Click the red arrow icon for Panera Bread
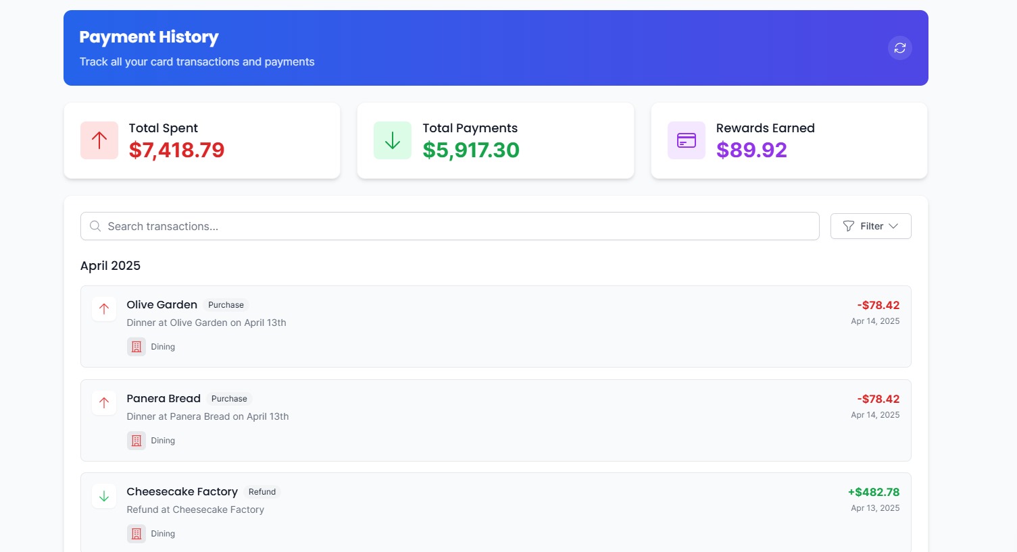This screenshot has width=1017, height=552. pos(104,403)
